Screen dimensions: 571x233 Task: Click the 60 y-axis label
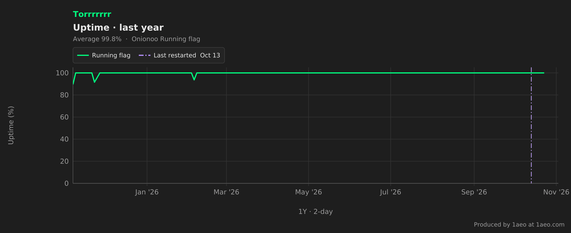(64, 117)
